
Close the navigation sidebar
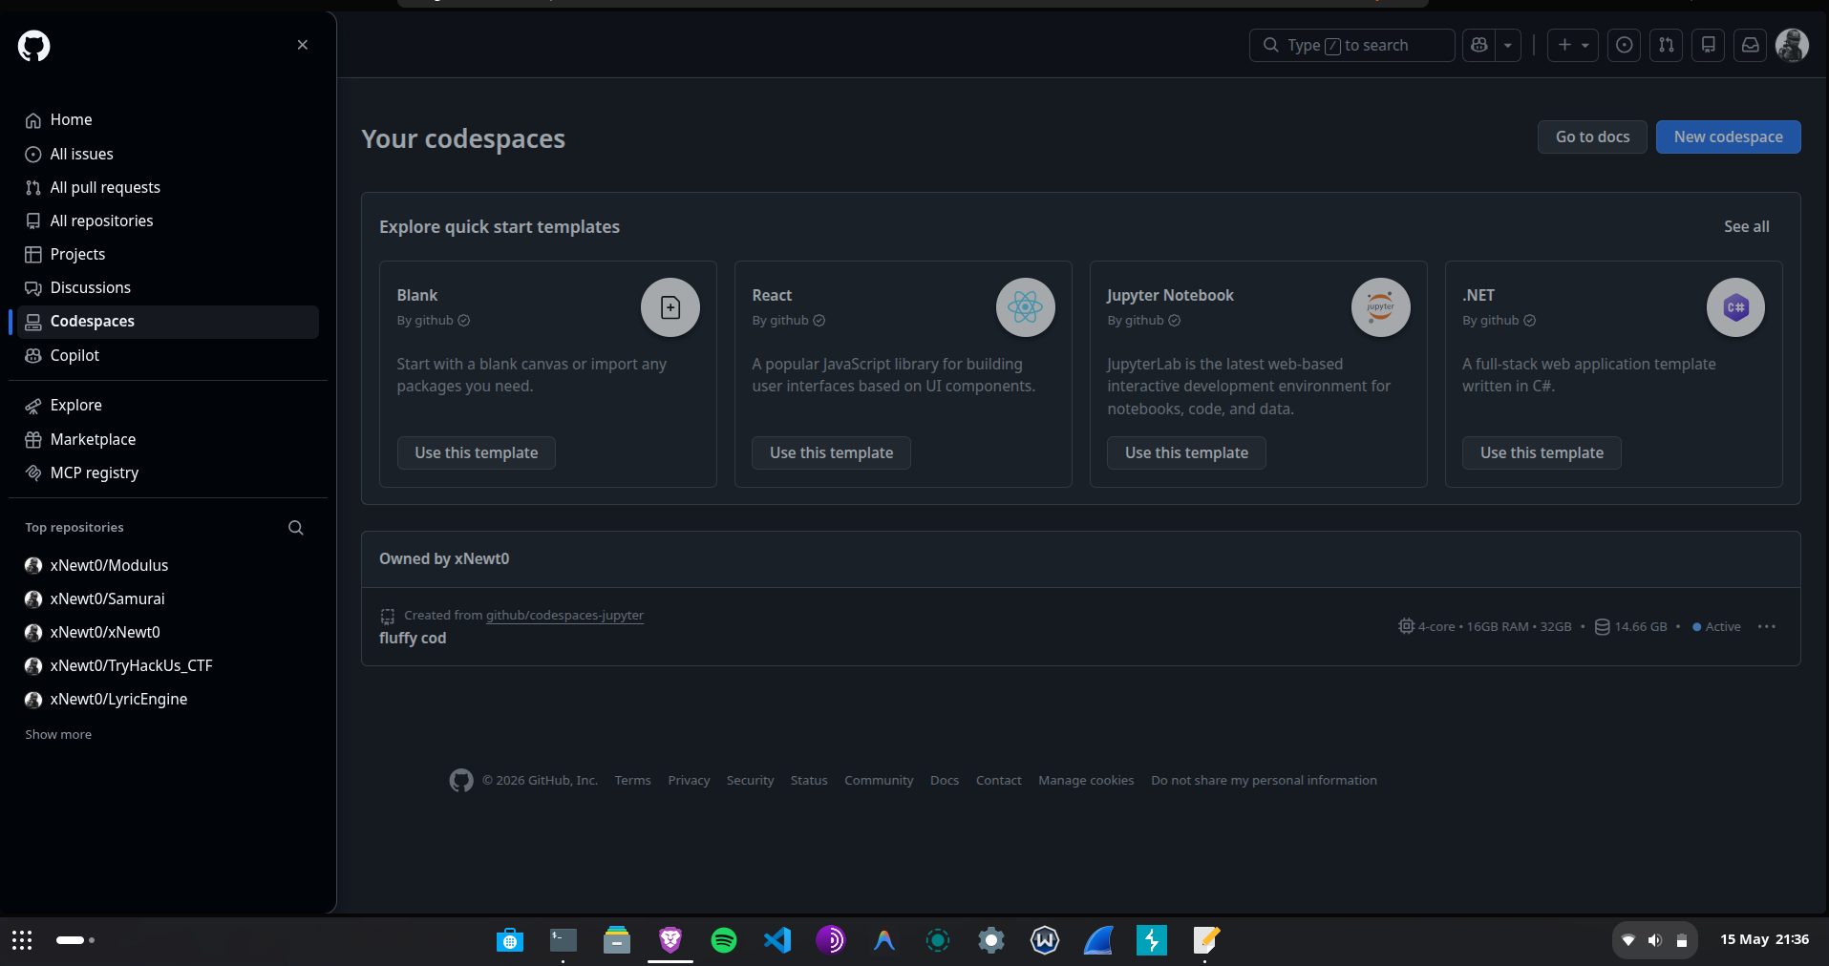pos(303,45)
